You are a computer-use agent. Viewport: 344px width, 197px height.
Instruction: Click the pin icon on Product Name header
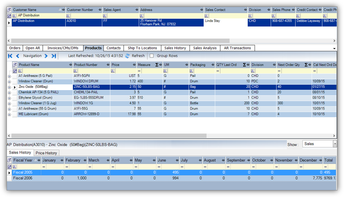tap(70, 64)
